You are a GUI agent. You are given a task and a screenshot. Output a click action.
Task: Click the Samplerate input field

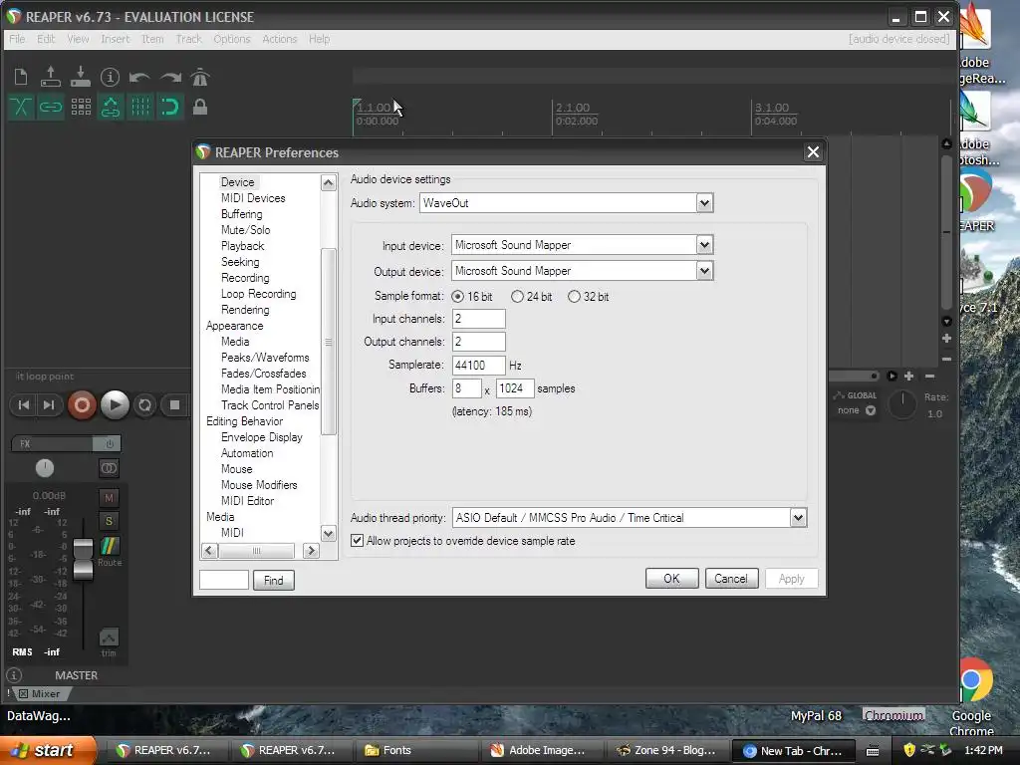(478, 365)
